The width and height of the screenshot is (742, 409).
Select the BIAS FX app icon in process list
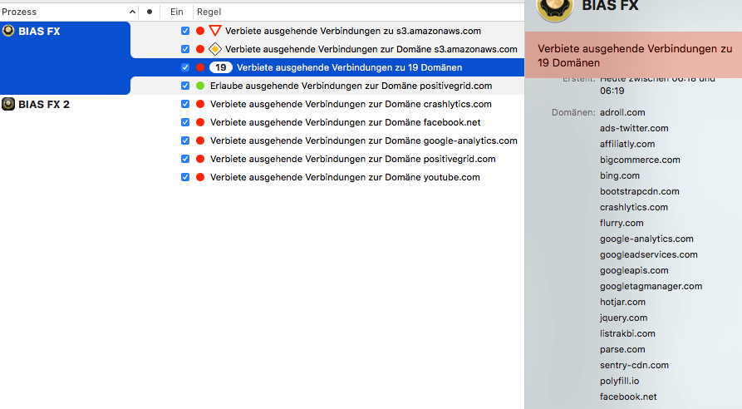(8, 31)
